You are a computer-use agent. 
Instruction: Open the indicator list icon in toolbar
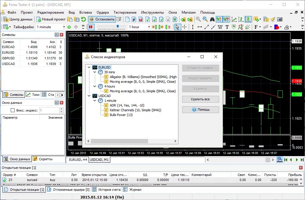click(x=266, y=19)
